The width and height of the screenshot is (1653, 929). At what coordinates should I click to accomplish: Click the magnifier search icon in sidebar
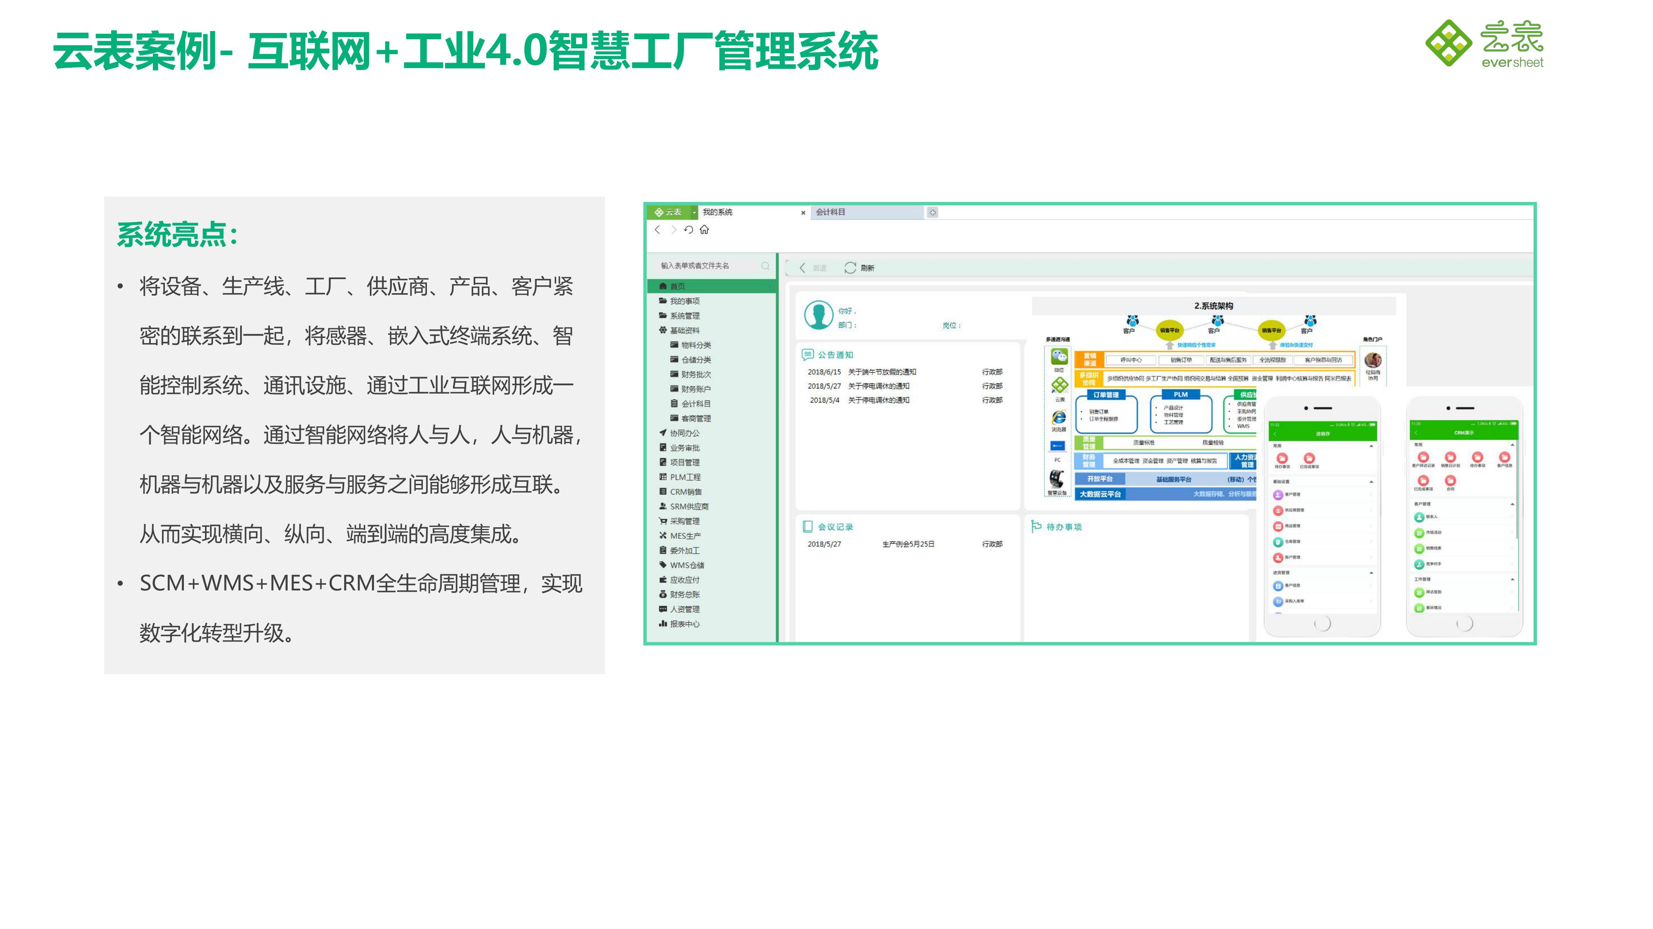[x=765, y=265]
